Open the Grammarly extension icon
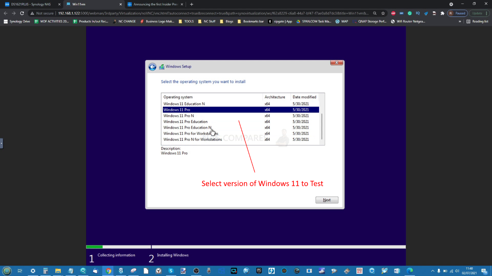 point(410,13)
